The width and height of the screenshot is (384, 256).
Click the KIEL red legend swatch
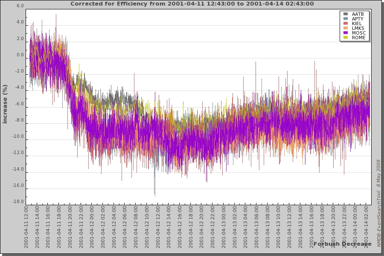pyautogui.click(x=346, y=23)
